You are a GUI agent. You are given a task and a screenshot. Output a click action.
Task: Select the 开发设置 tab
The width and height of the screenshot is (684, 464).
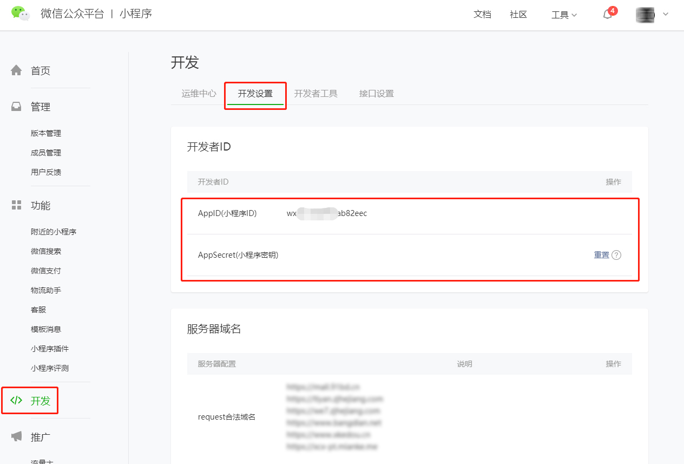point(255,94)
